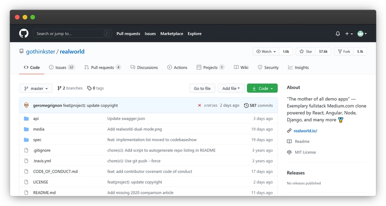Open Explore in the top navigation
Screen dimensions: 386x206
[x=194, y=34]
